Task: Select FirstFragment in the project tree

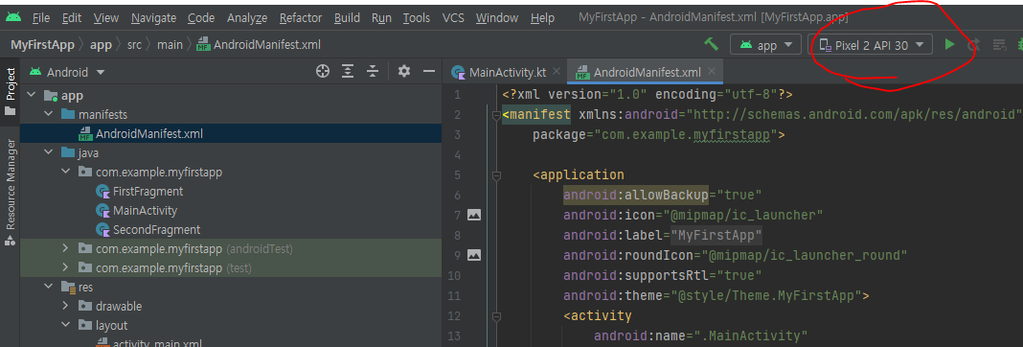Action: pos(148,192)
